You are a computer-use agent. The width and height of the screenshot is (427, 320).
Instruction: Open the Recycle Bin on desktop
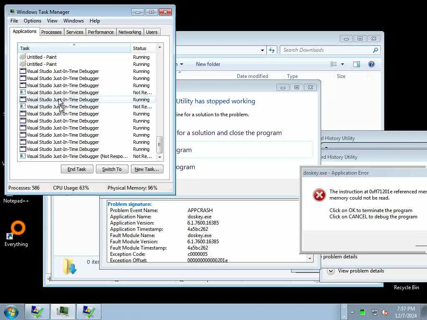click(x=406, y=287)
